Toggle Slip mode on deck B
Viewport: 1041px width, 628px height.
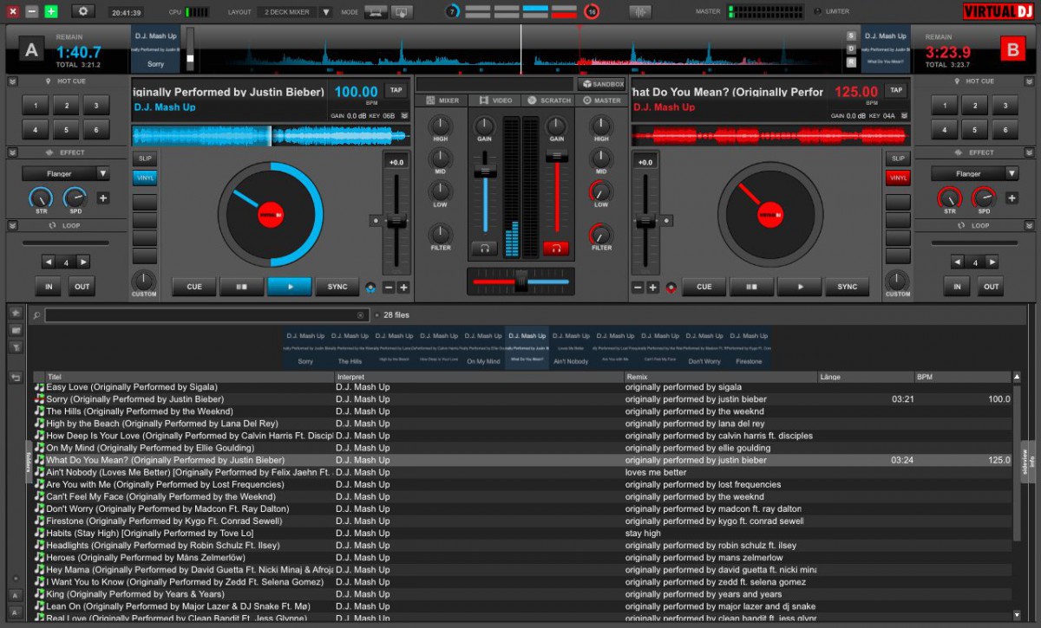[x=898, y=159]
